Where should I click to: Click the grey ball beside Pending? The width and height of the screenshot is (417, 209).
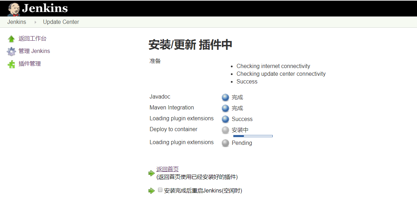[225, 143]
